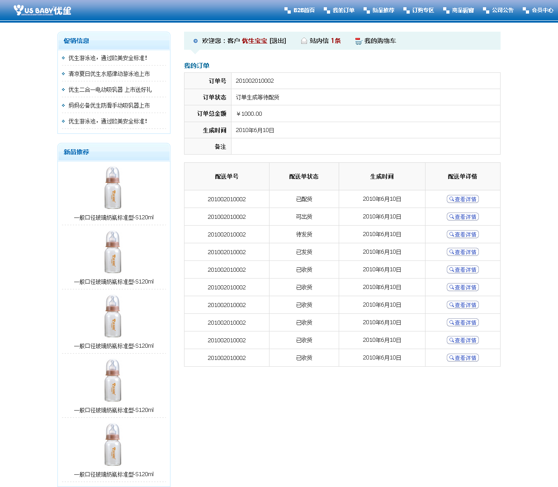Click the square icon beside 公司公告
Image resolution: width=558 pixels, height=487 pixels.
[486, 10]
